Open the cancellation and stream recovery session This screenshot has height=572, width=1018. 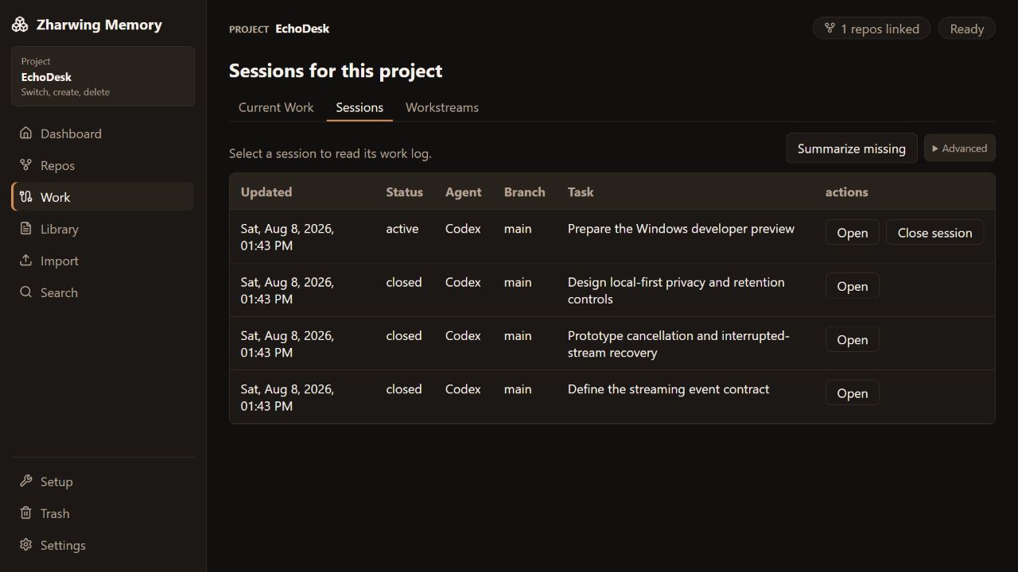(x=852, y=339)
